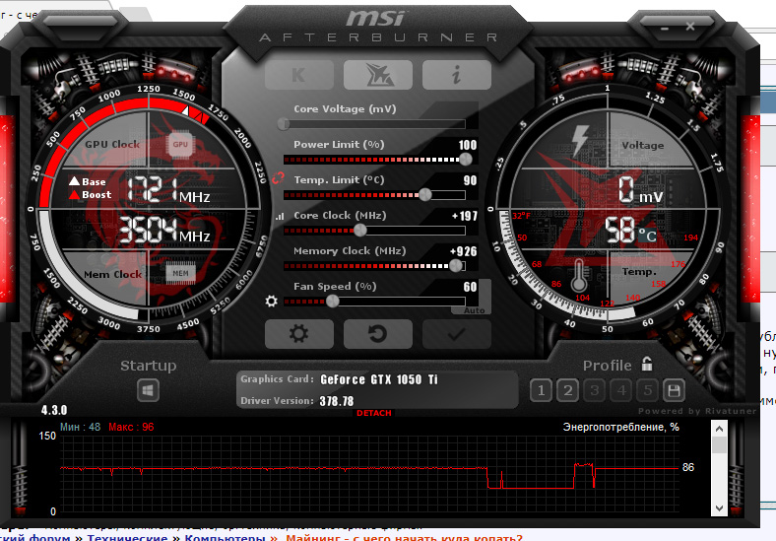Toggle the Windows startup icon
This screenshot has height=541, width=776.
click(148, 391)
